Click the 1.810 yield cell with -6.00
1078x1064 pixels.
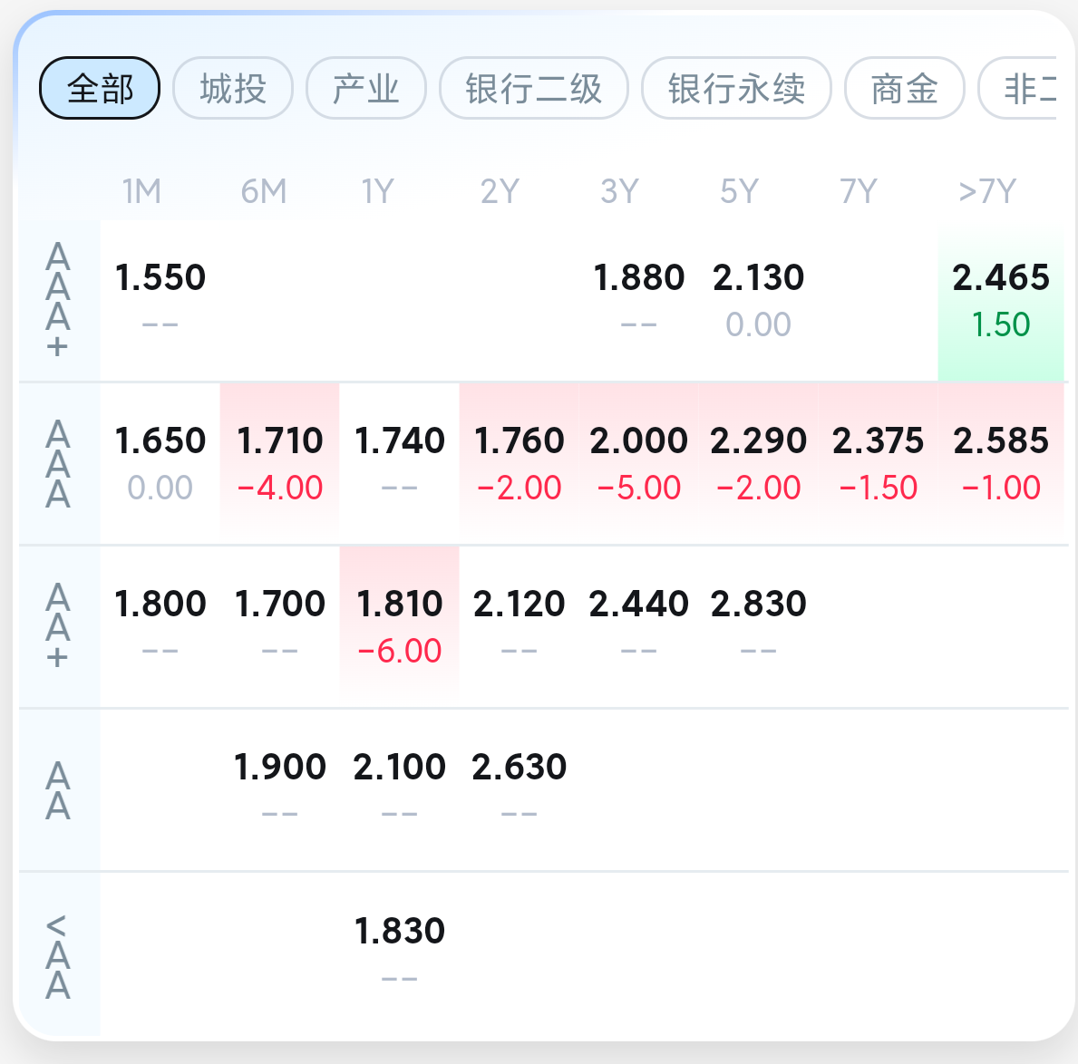[x=400, y=626]
